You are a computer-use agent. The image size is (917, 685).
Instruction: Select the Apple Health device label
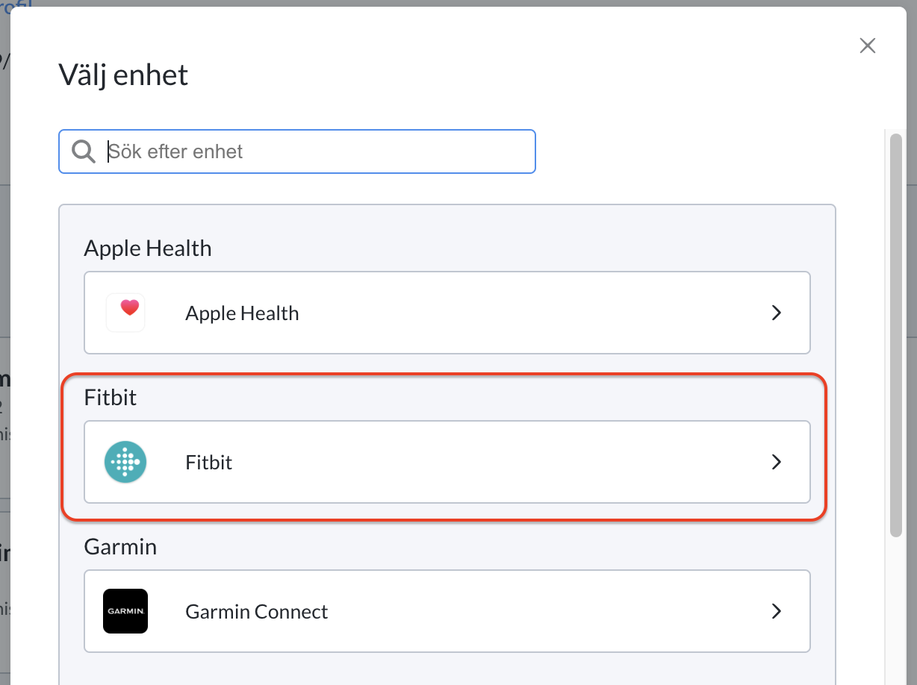coord(242,313)
